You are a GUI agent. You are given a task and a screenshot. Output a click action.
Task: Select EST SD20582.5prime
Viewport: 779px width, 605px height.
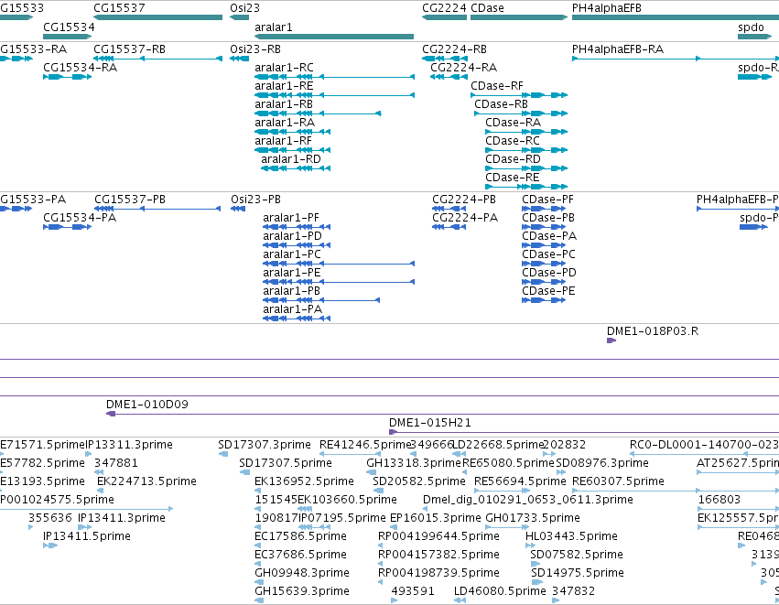coord(378,491)
